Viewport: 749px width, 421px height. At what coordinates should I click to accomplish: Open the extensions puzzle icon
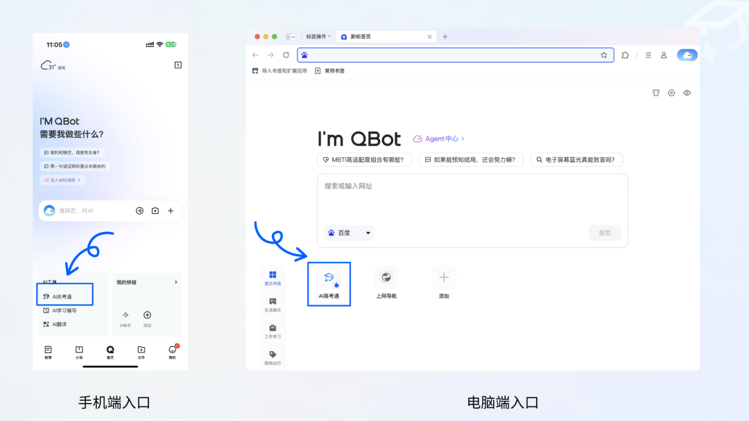click(625, 55)
